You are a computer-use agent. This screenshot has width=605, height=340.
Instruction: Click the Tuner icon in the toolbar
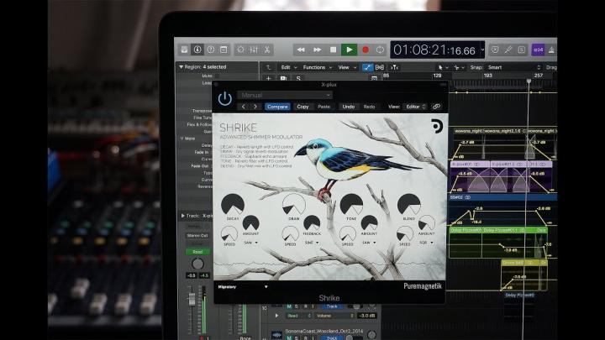(x=508, y=50)
